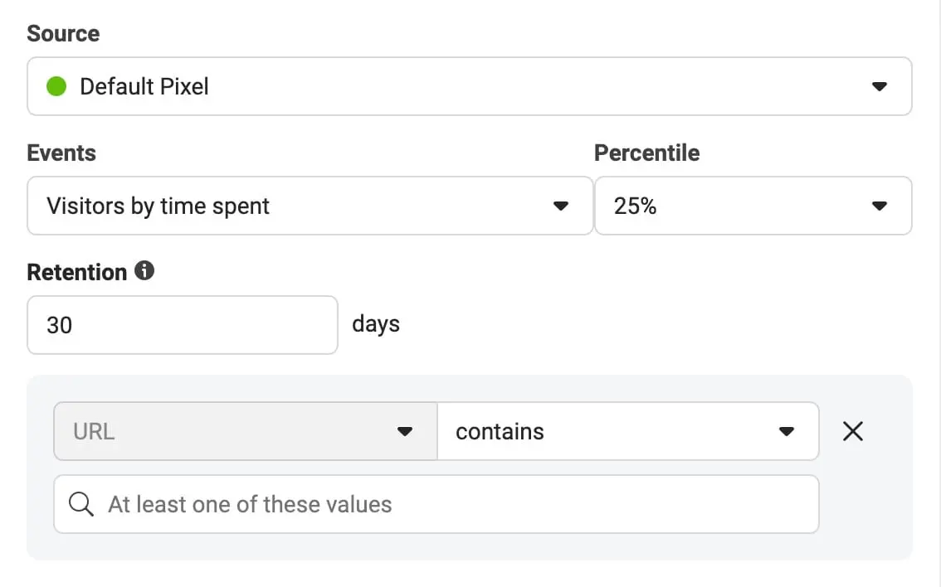Expand the 25% percentile dropdown
The height and width of the screenshot is (587, 941).
click(x=753, y=206)
